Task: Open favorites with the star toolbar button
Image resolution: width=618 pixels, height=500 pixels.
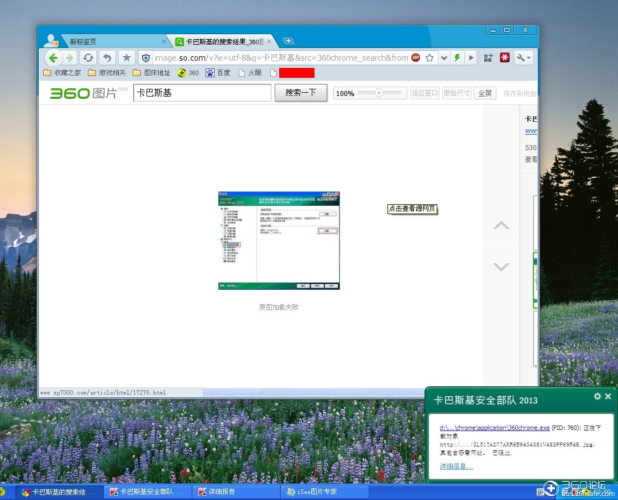Action: (x=127, y=58)
